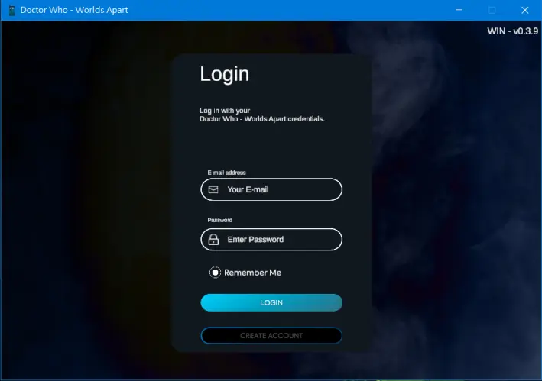Viewport: 542px width, 381px height.
Task: Click the Doctor Who - Worlds Apart window title
Action: tap(74, 10)
